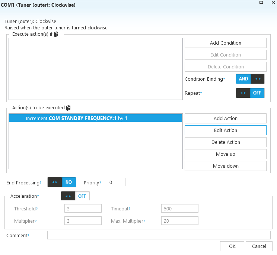Click help mark next to Acceleration label
This screenshot has width=277, height=255.
coord(38,196)
